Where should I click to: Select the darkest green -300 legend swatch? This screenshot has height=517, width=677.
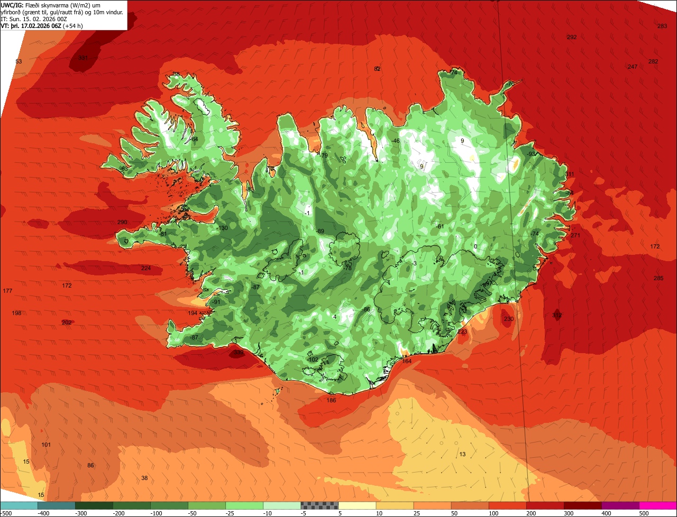[x=94, y=506]
